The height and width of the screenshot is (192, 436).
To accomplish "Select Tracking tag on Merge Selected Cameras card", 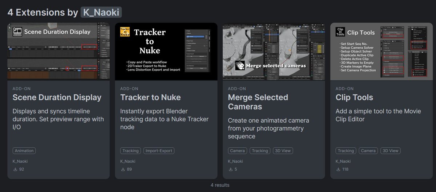I will pyautogui.click(x=260, y=151).
